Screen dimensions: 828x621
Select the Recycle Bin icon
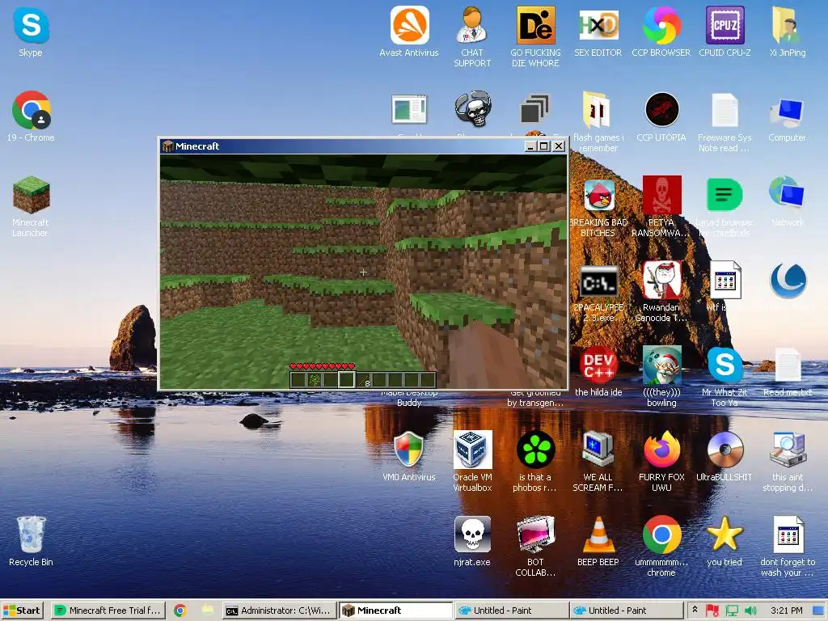coord(32,534)
